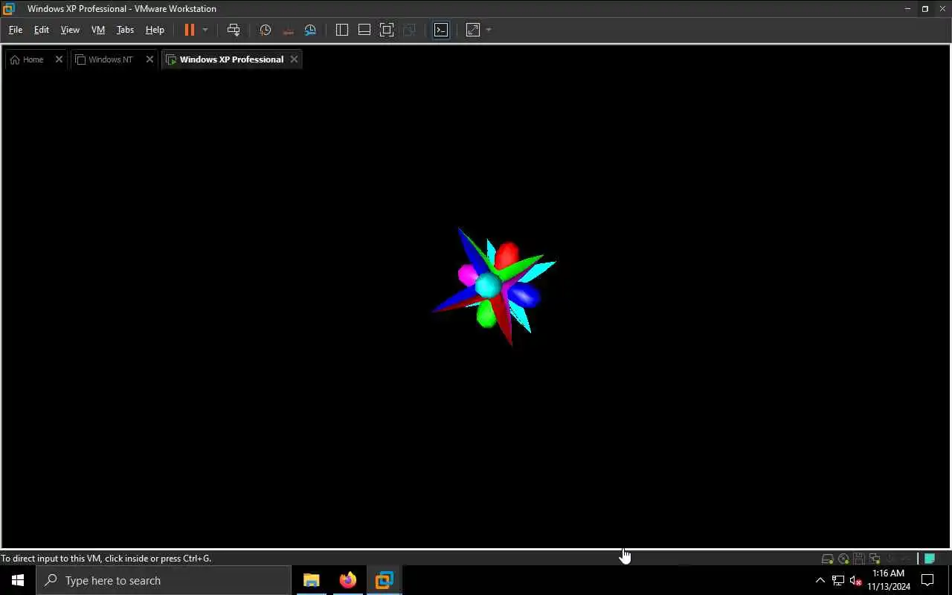The image size is (952, 595).
Task: Open the notification center icon
Action: [x=927, y=580]
